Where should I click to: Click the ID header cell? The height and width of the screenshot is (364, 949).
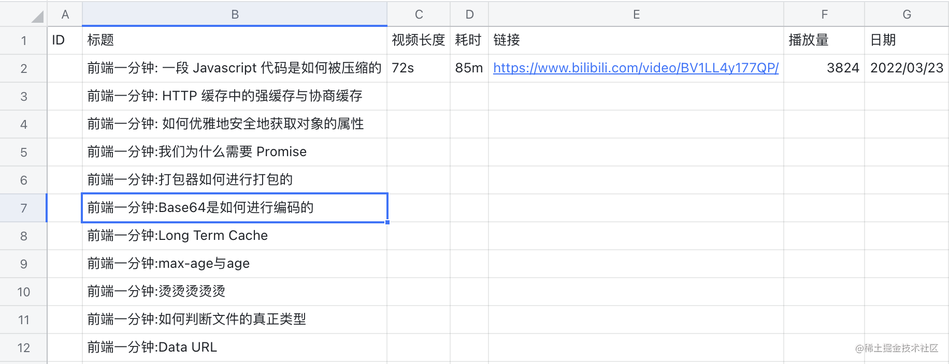(x=65, y=40)
